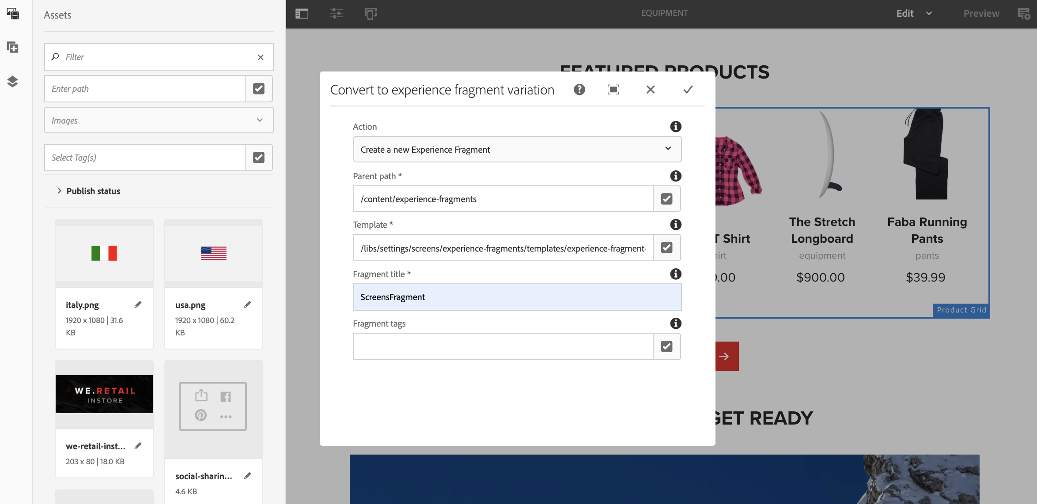Open the Edit mode chevron menu
This screenshot has width=1037, height=504.
pyautogui.click(x=929, y=14)
